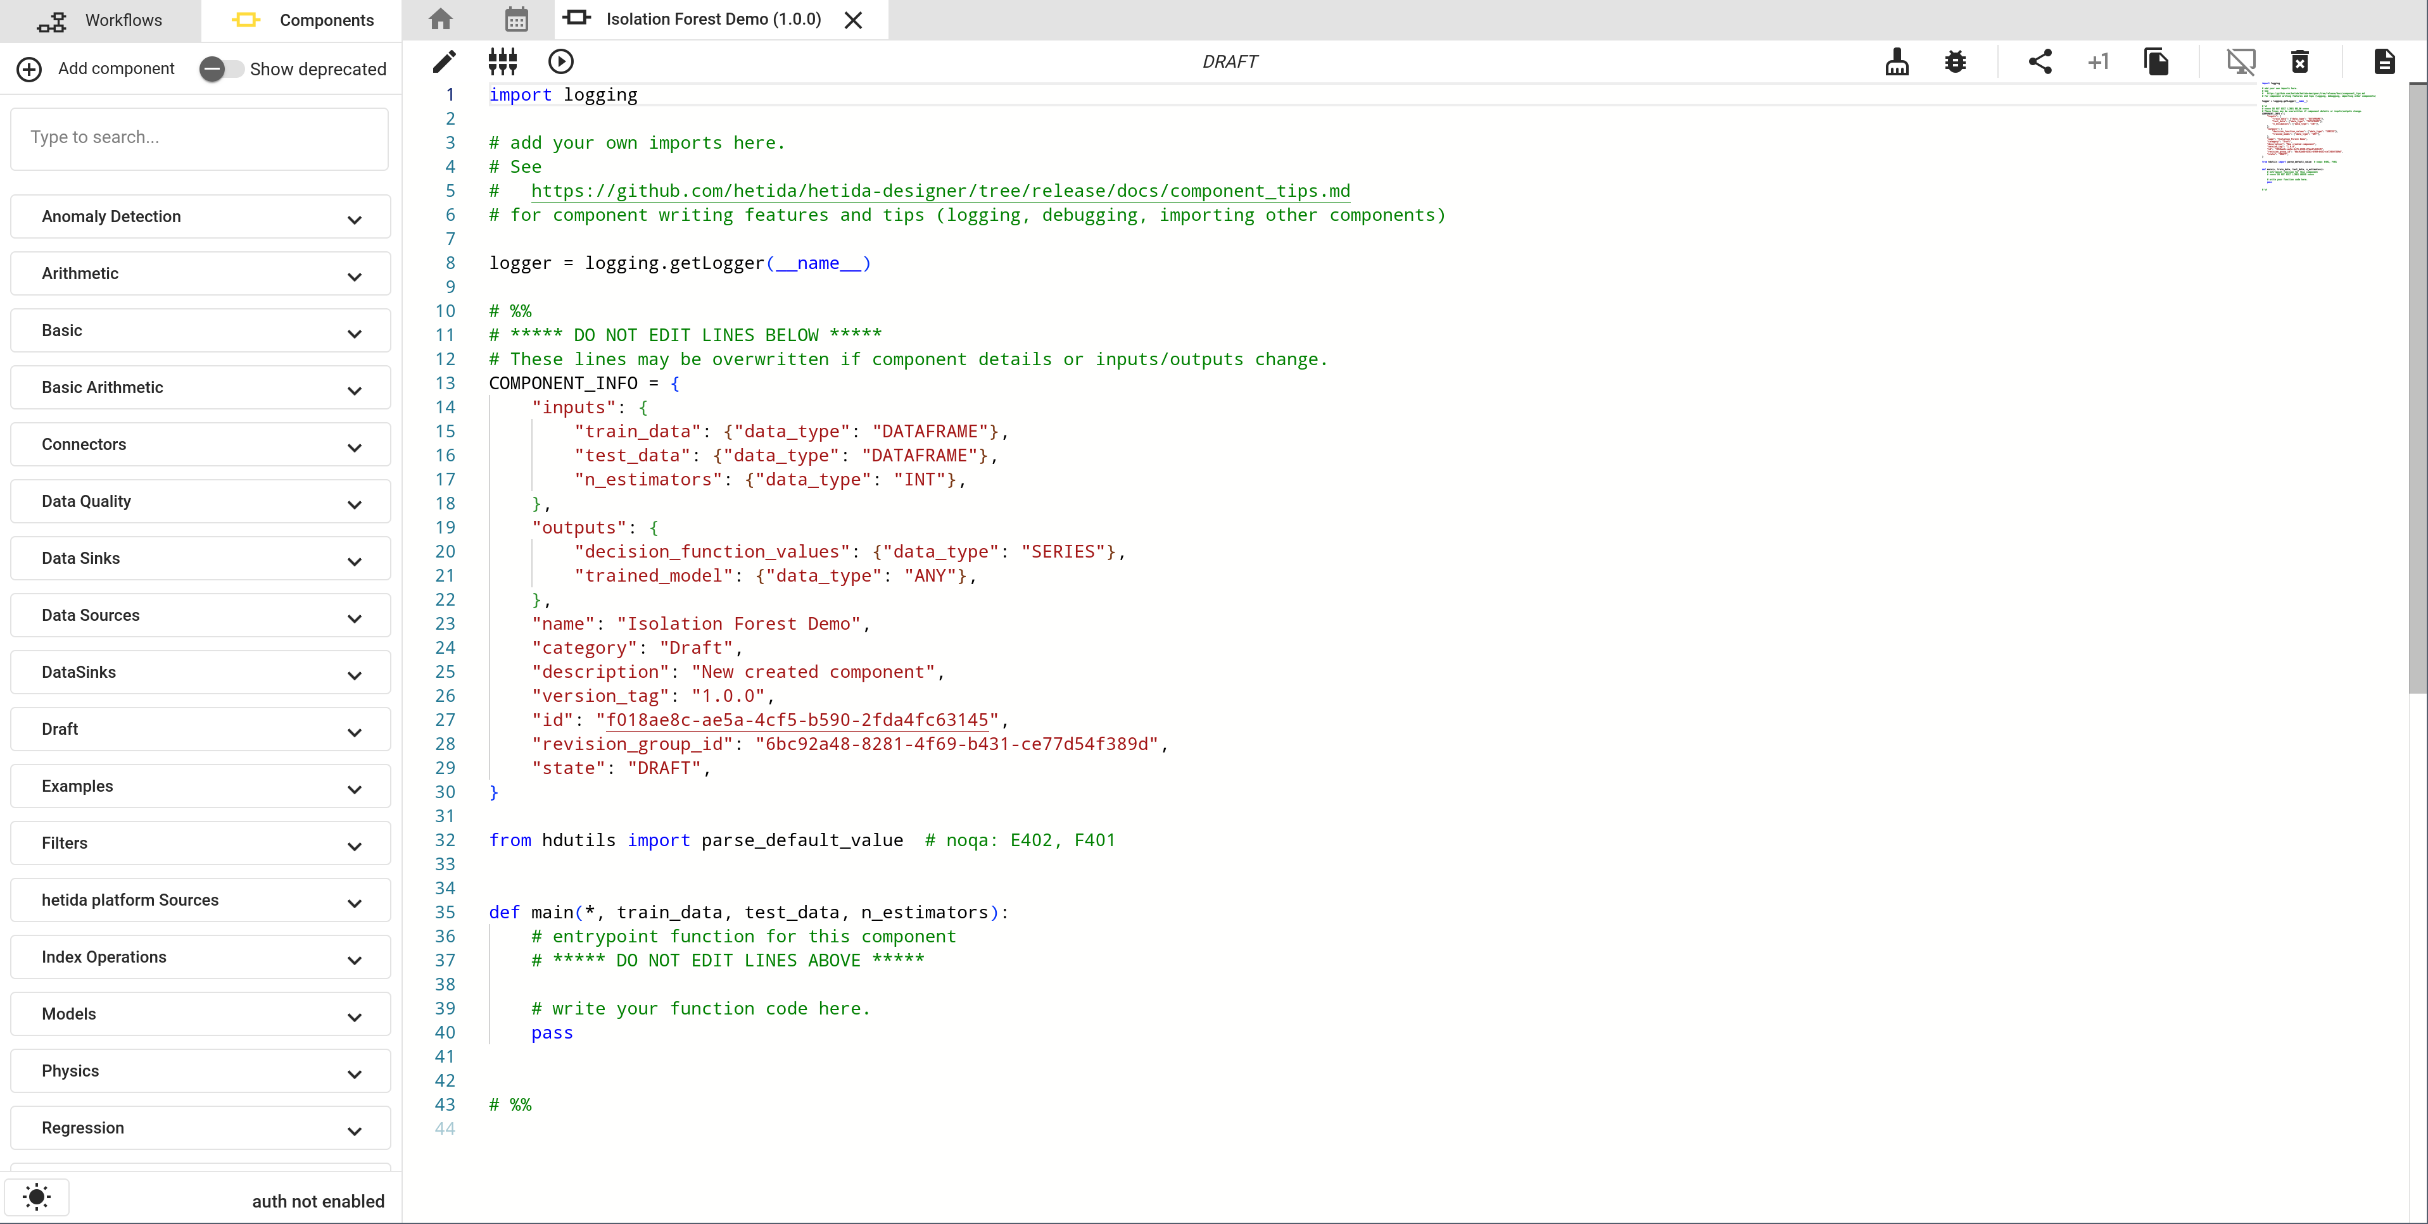
Task: Expand the Data Sinks category
Action: (x=200, y=559)
